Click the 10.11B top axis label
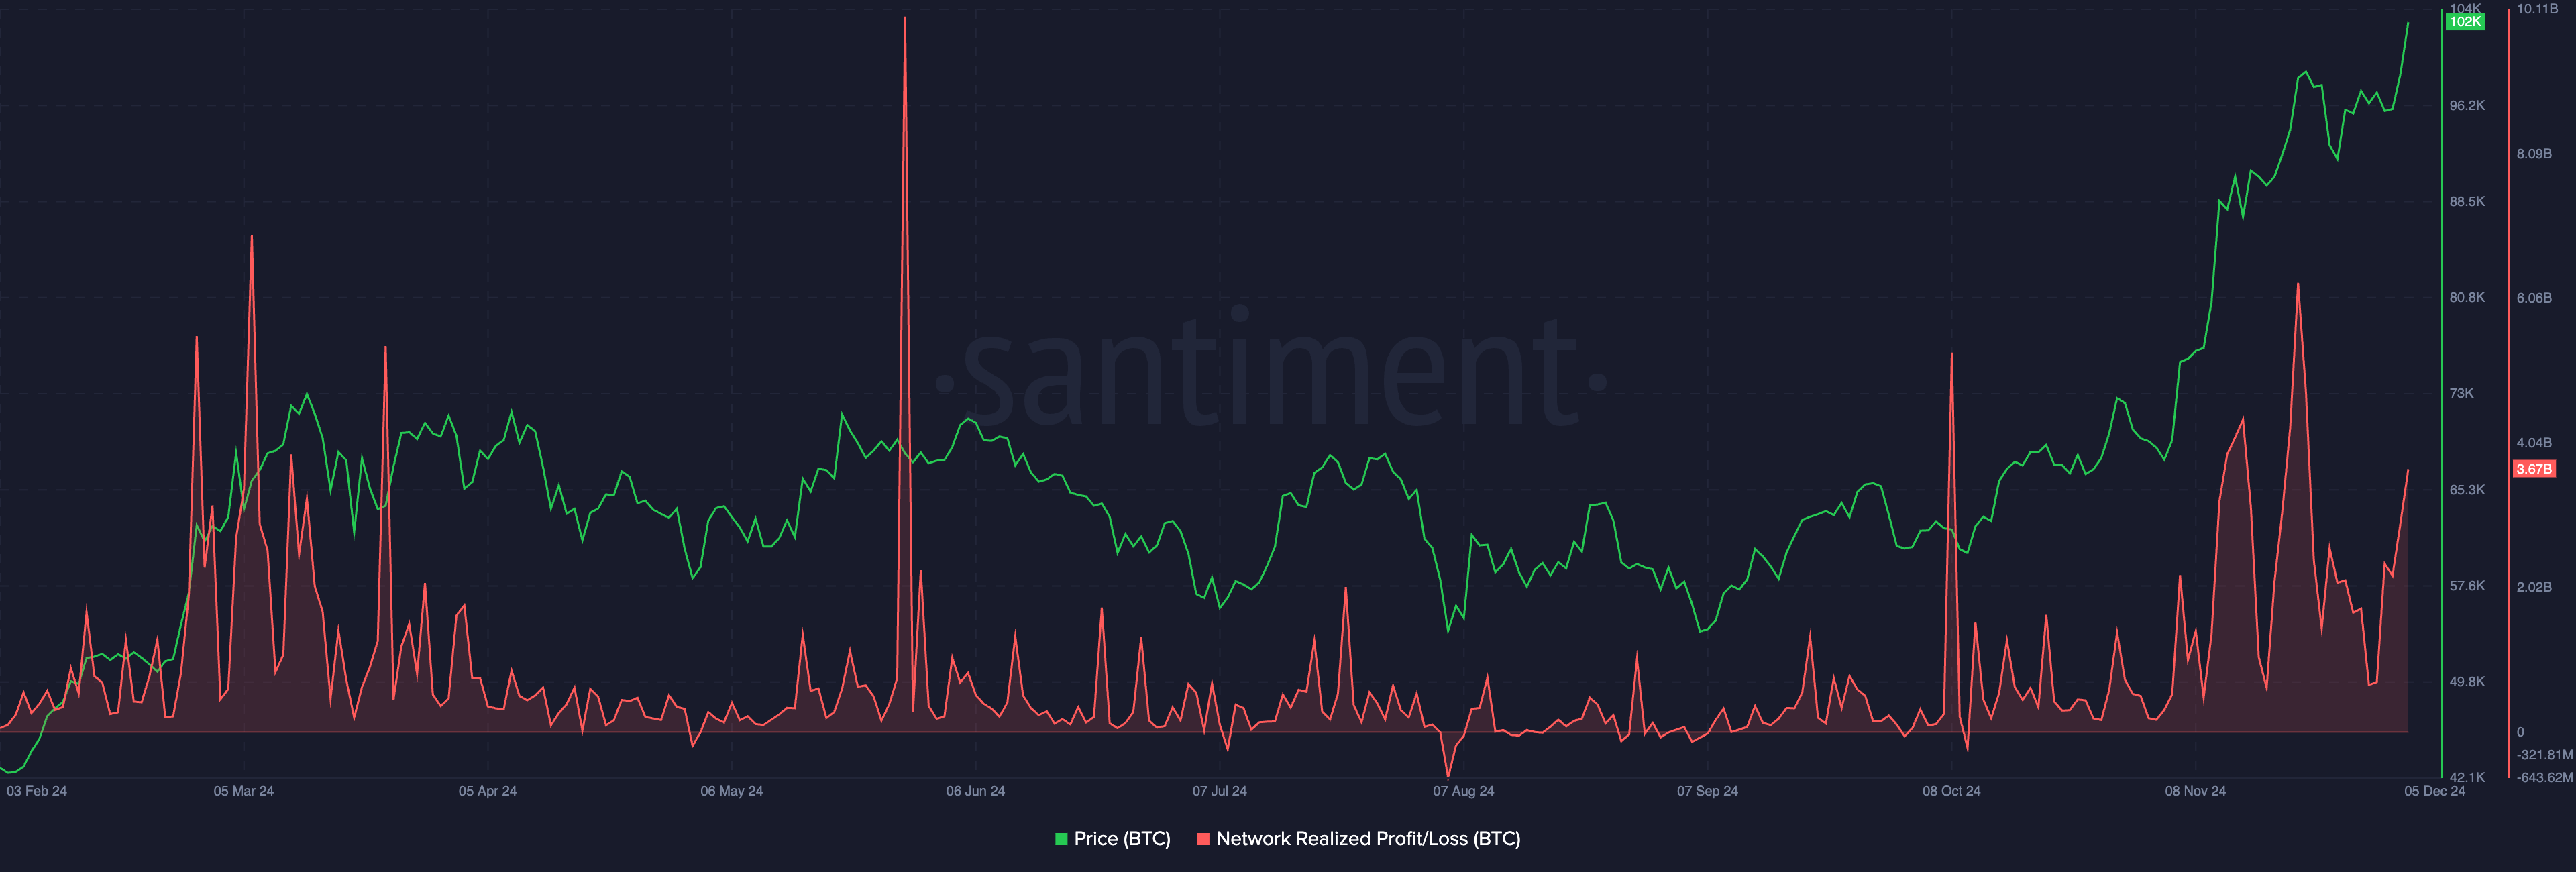Viewport: 2576px width, 872px height. point(2537,9)
